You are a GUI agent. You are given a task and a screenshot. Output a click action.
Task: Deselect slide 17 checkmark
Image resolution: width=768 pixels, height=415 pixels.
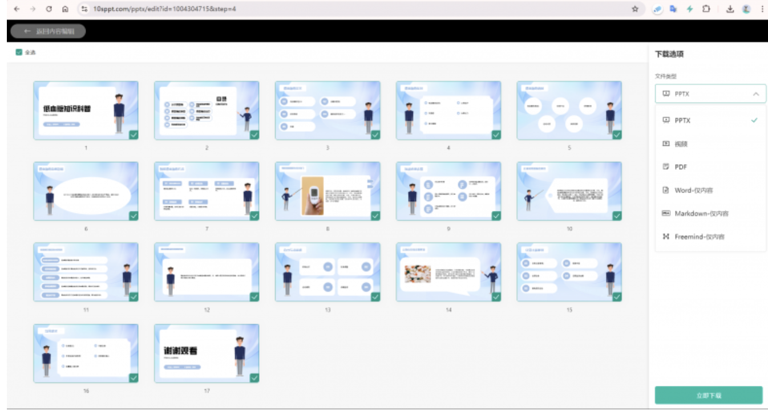pyautogui.click(x=254, y=378)
